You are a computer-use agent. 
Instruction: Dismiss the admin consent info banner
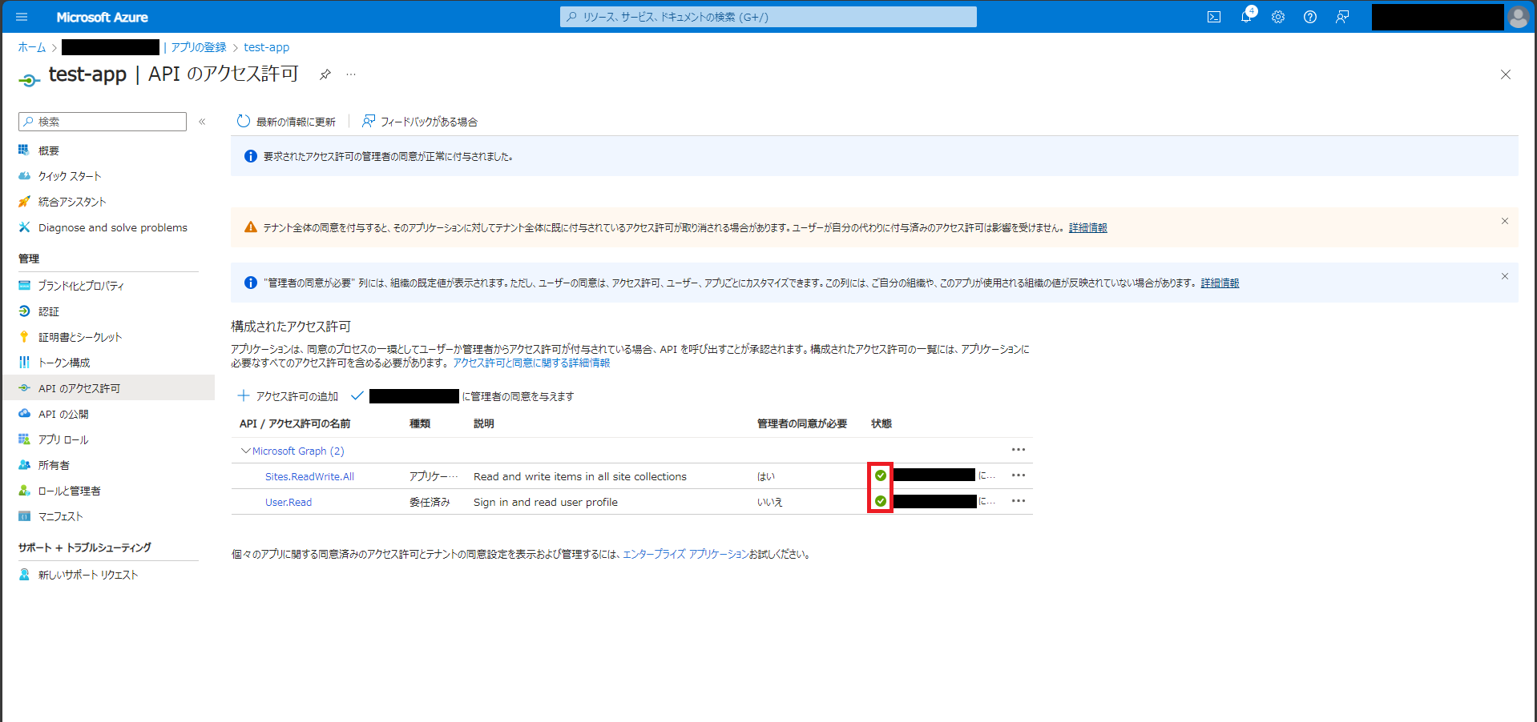click(x=1504, y=276)
